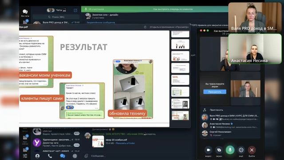Select participant Валя PRO доход in call list

pyautogui.click(x=230, y=117)
